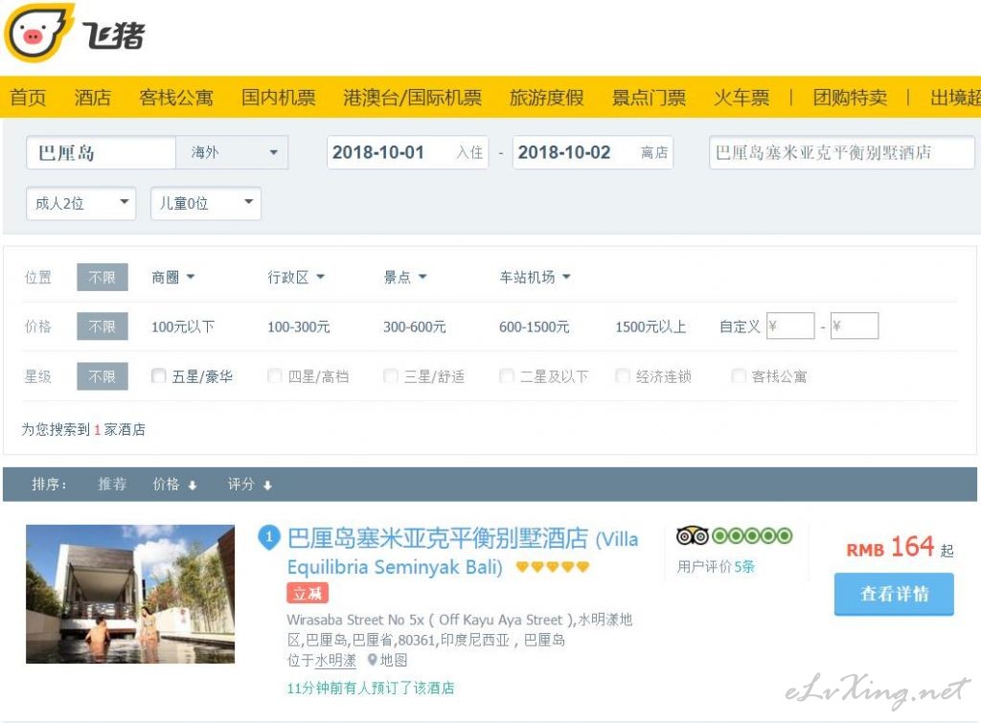Click the rating sort down arrow
The image size is (981, 723).
pyautogui.click(x=268, y=485)
